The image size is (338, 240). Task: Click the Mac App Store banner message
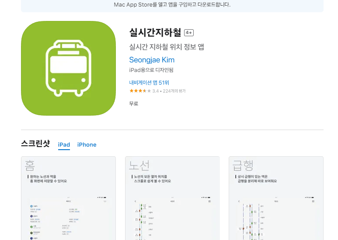coord(172,4)
